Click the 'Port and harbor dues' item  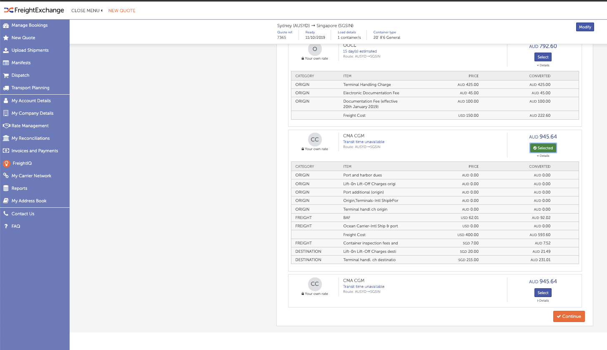pos(362,175)
